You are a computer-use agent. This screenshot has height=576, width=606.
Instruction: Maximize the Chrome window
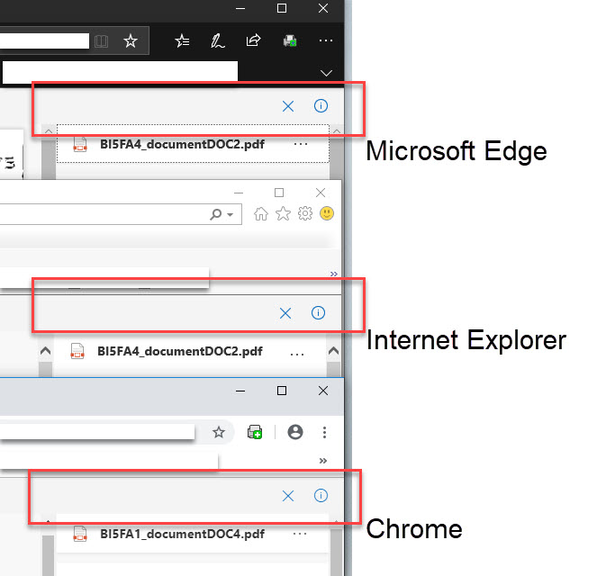tap(282, 391)
